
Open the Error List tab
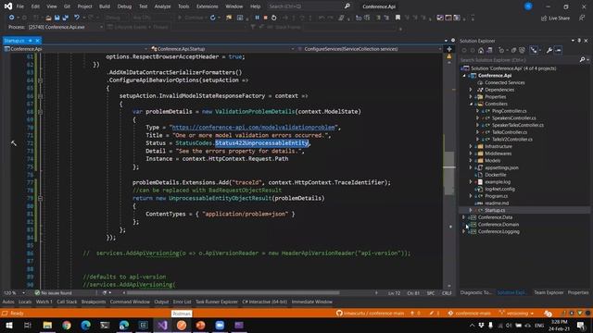click(182, 302)
